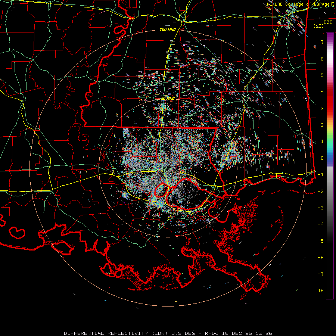Click the "0" value on the color scale
This screenshot has height=336, width=336.
[x=322, y=158]
